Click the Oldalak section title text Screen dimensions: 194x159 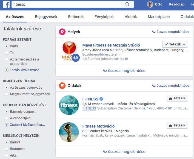pos(75,86)
